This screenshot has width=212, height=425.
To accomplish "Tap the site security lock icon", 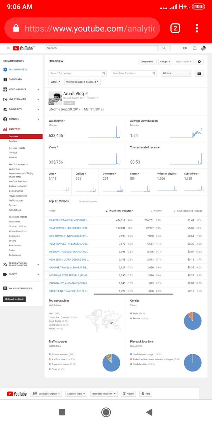I will 16,28.
